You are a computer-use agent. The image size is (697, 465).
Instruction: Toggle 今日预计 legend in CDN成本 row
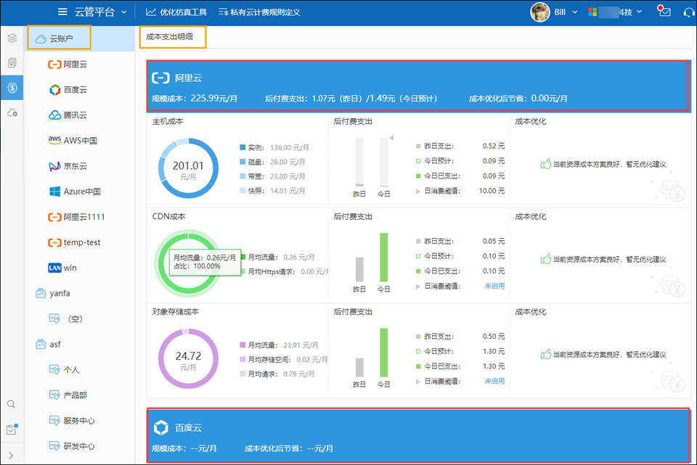click(418, 256)
